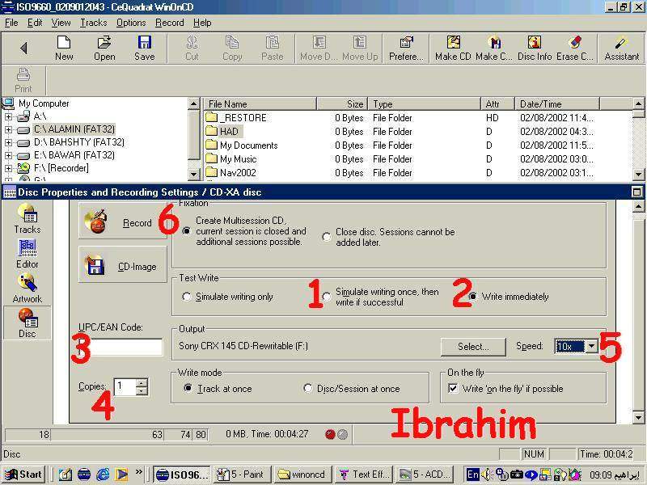Click the Make CD toolbar icon
This screenshot has width=647, height=485.
point(453,43)
